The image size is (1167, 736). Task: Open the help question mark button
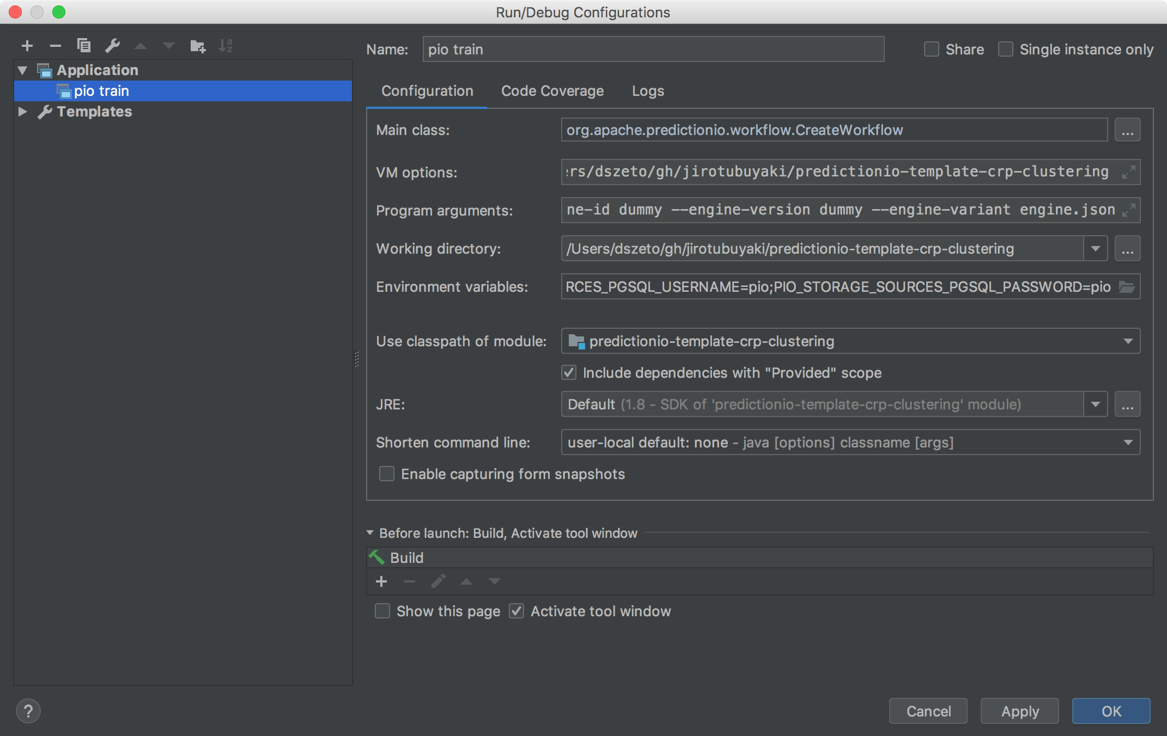coord(28,711)
